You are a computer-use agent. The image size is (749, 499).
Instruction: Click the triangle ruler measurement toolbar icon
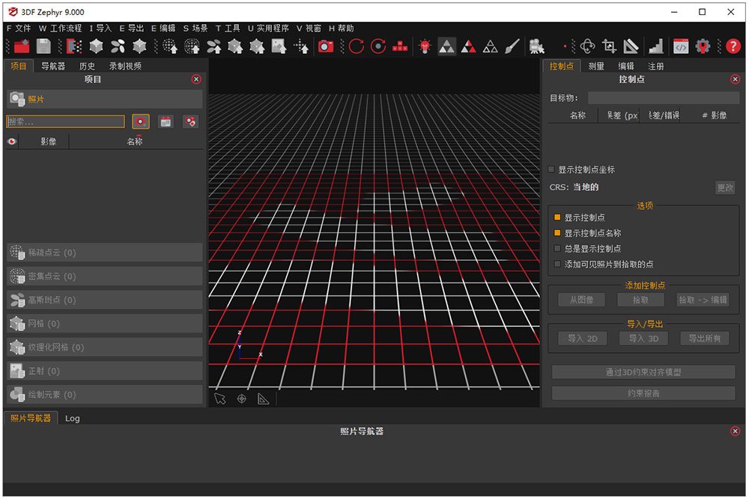click(x=631, y=46)
